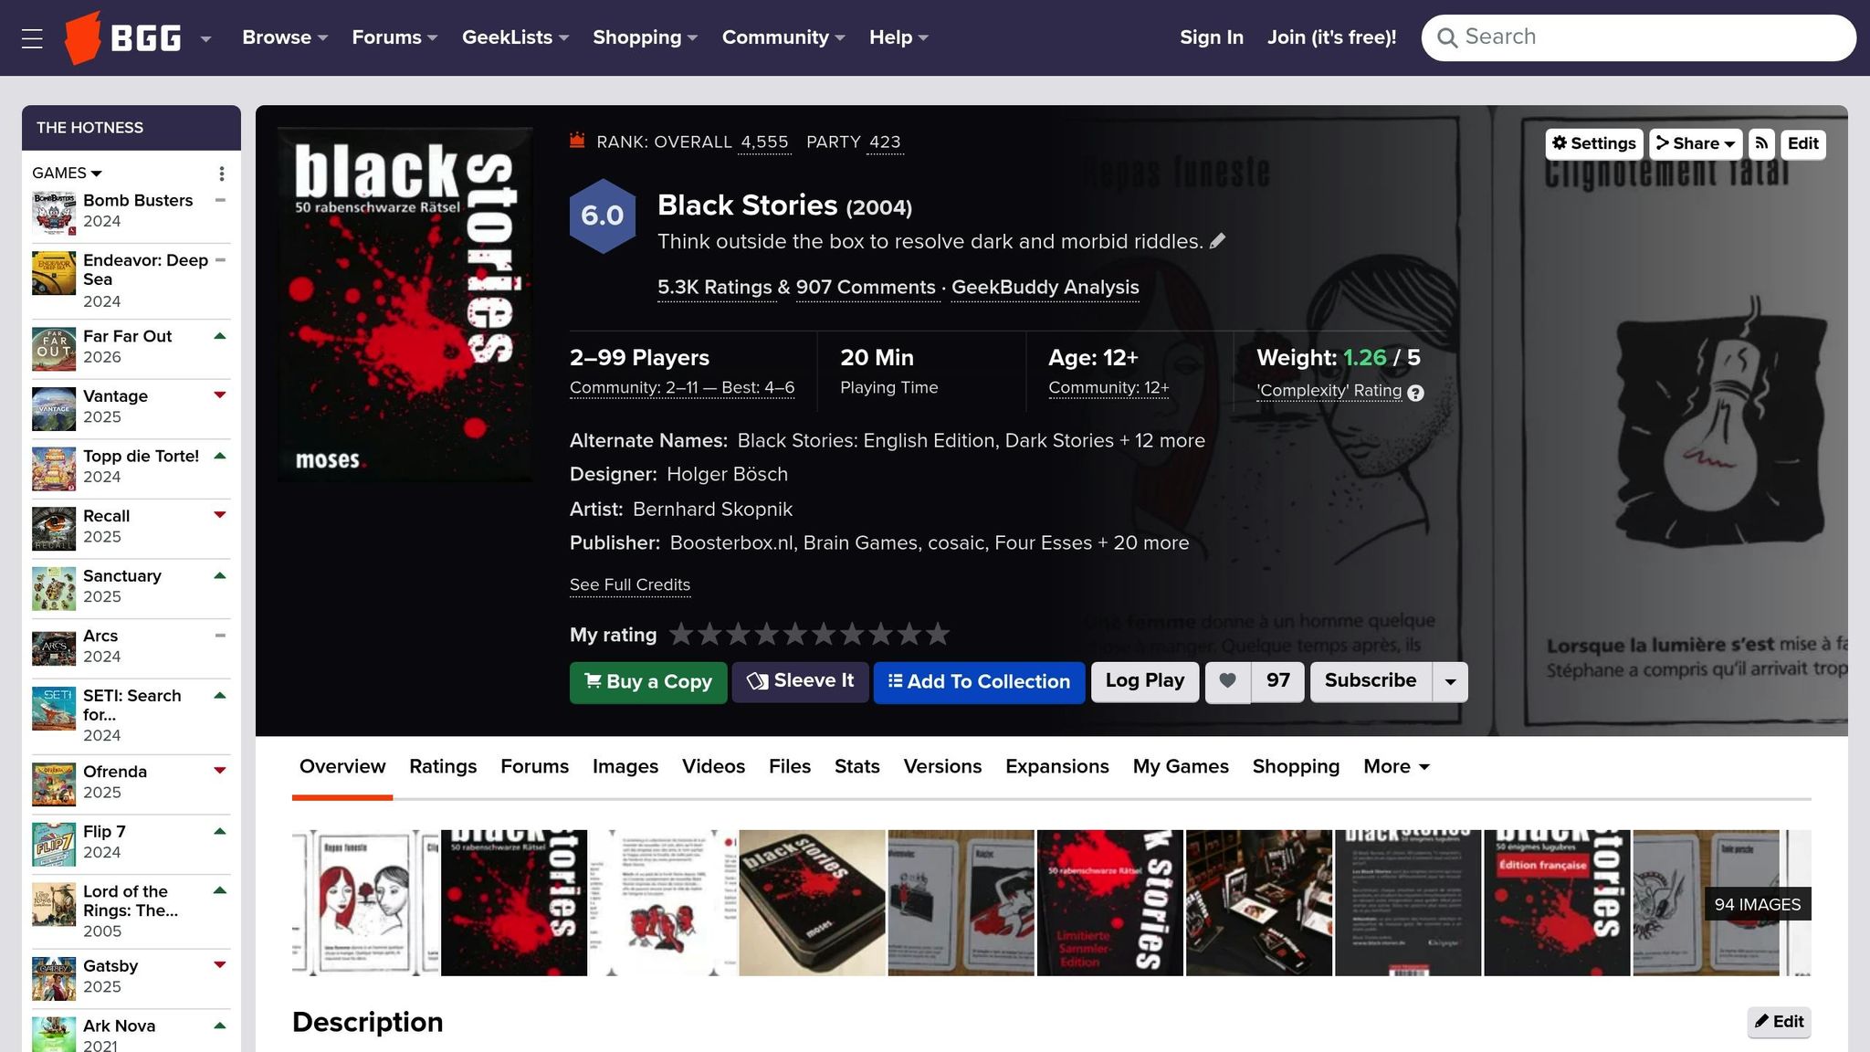Open designer Holger Bösch

(727, 475)
